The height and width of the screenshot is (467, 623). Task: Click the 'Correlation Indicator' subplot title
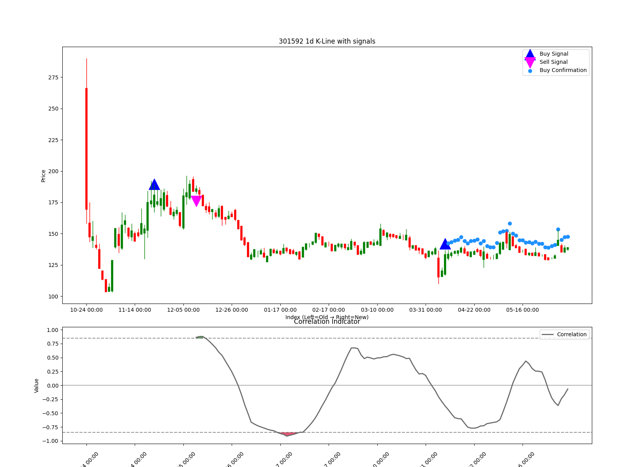(x=327, y=321)
